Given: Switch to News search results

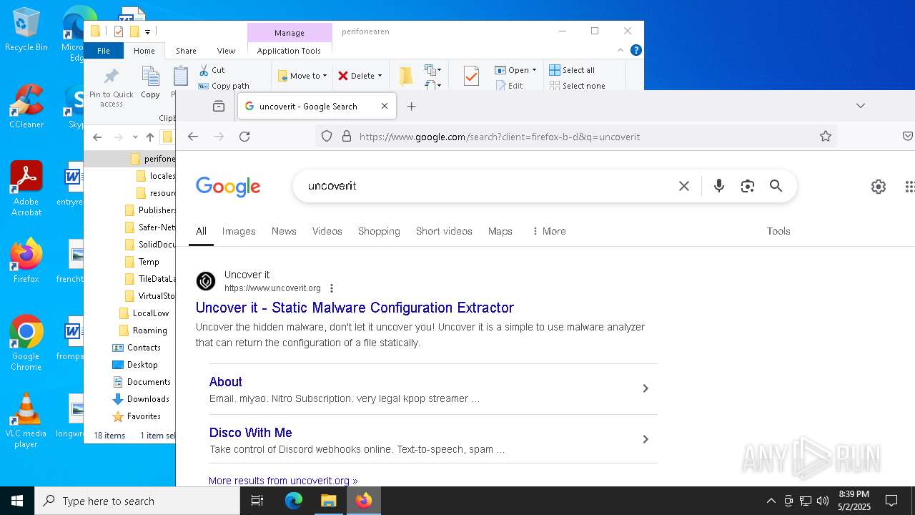Looking at the screenshot, I should 284,231.
